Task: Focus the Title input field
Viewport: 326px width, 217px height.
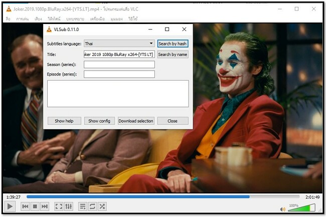Action: (119, 54)
